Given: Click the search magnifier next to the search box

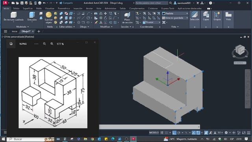Looking at the screenshot, I should tap(170, 3).
